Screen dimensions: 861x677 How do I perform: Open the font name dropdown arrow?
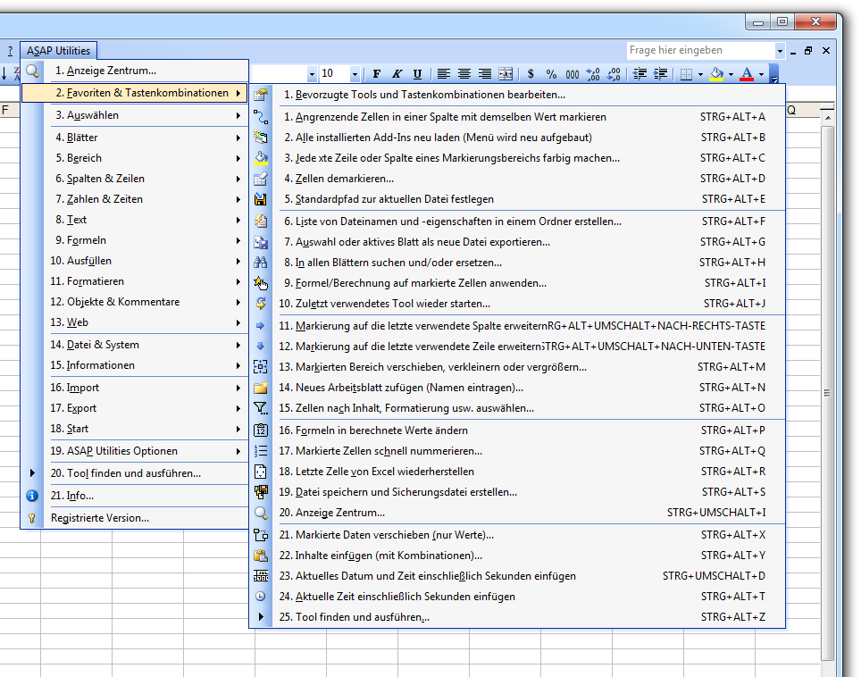312,73
